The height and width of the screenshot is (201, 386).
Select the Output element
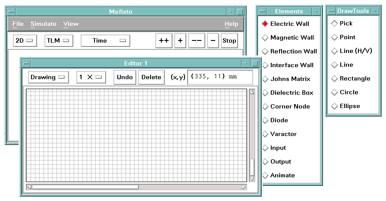coord(276,161)
